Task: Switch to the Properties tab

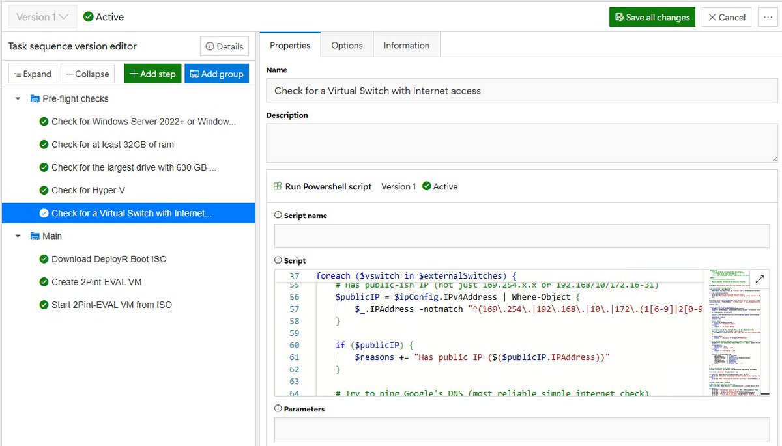Action: coord(290,45)
